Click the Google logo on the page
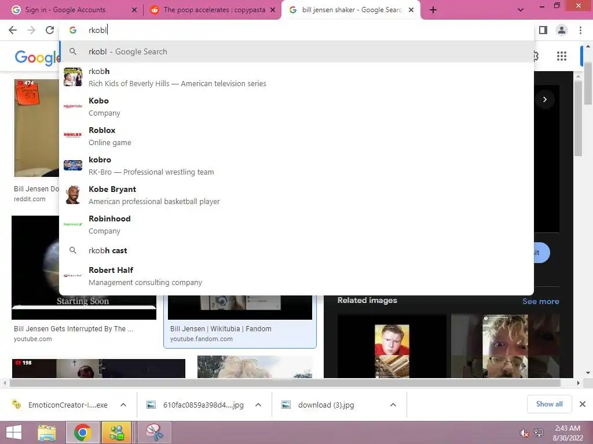The height and width of the screenshot is (444, 593). coord(37,57)
